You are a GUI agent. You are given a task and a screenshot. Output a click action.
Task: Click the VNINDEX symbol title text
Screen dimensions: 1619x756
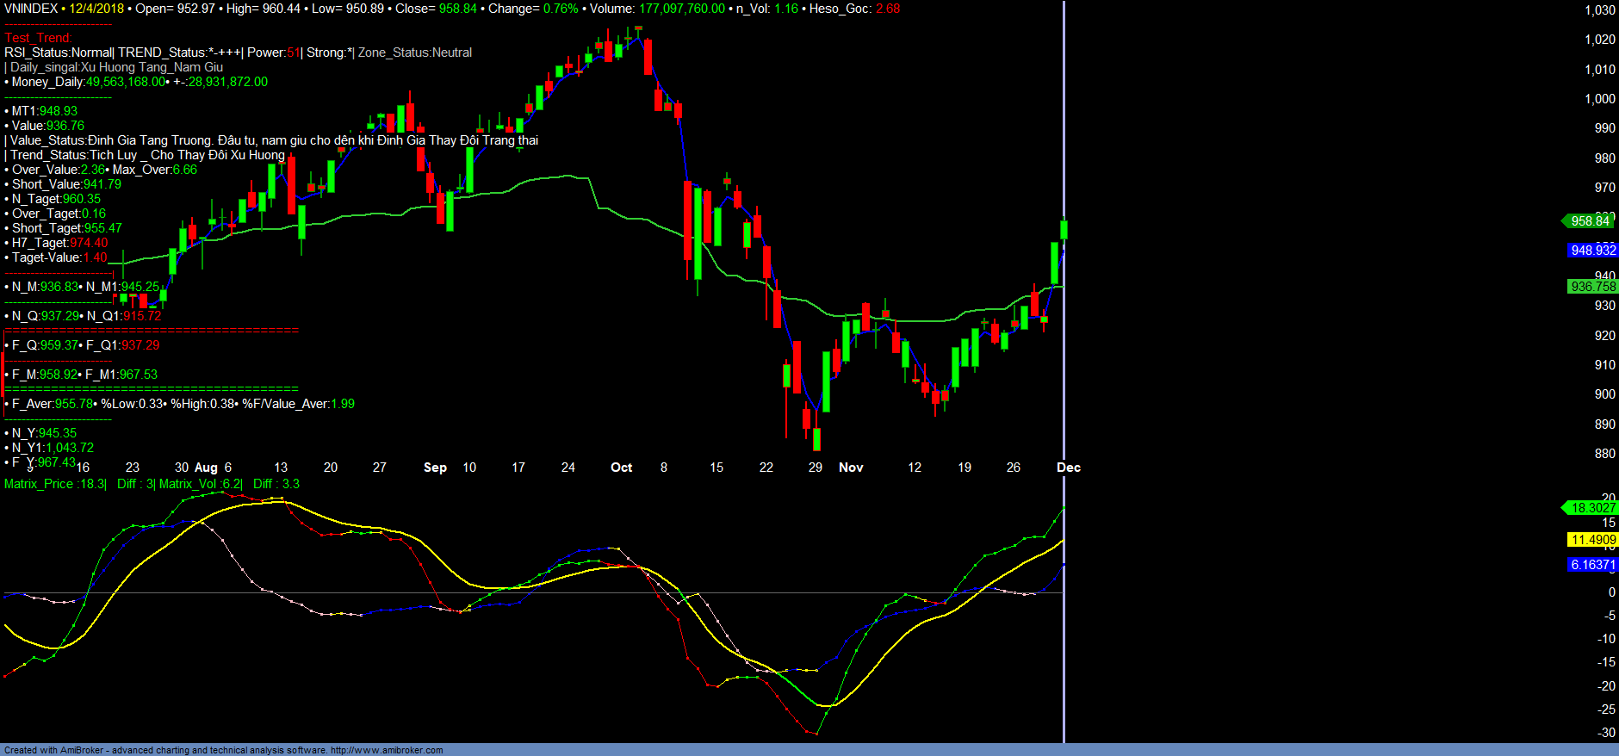click(x=31, y=9)
